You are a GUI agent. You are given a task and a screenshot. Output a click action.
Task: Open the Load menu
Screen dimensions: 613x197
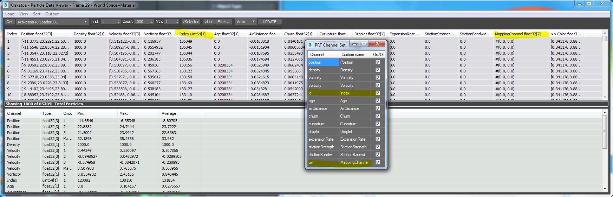[10, 14]
